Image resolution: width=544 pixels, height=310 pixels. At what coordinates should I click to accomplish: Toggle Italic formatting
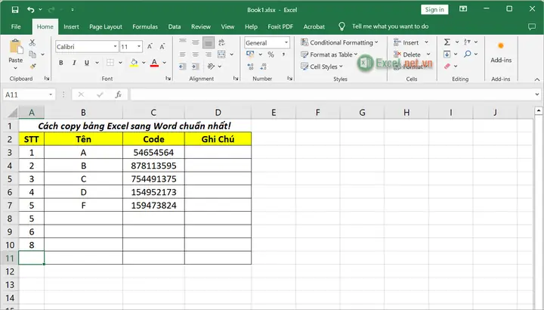coord(74,63)
